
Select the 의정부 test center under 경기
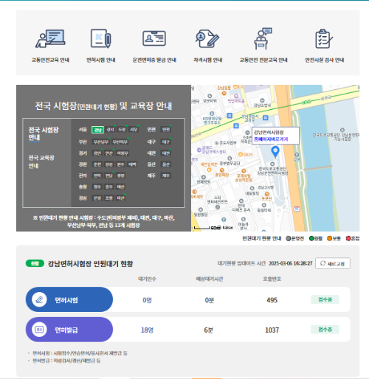coord(123,153)
